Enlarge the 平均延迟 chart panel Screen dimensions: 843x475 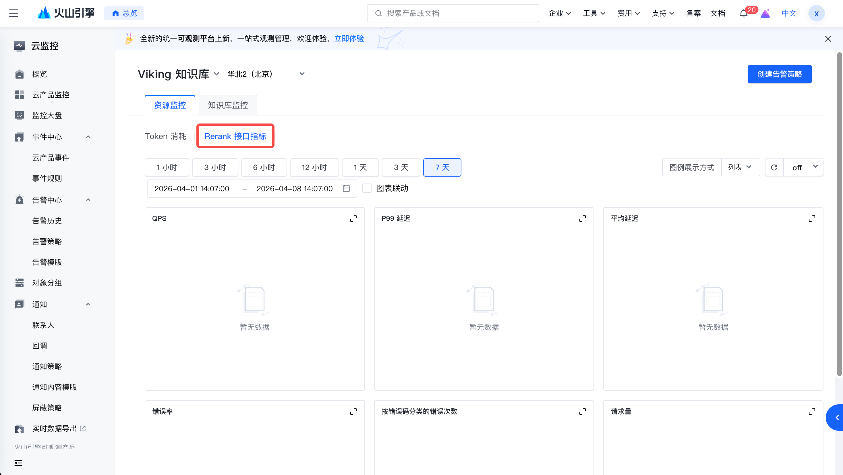tap(812, 219)
